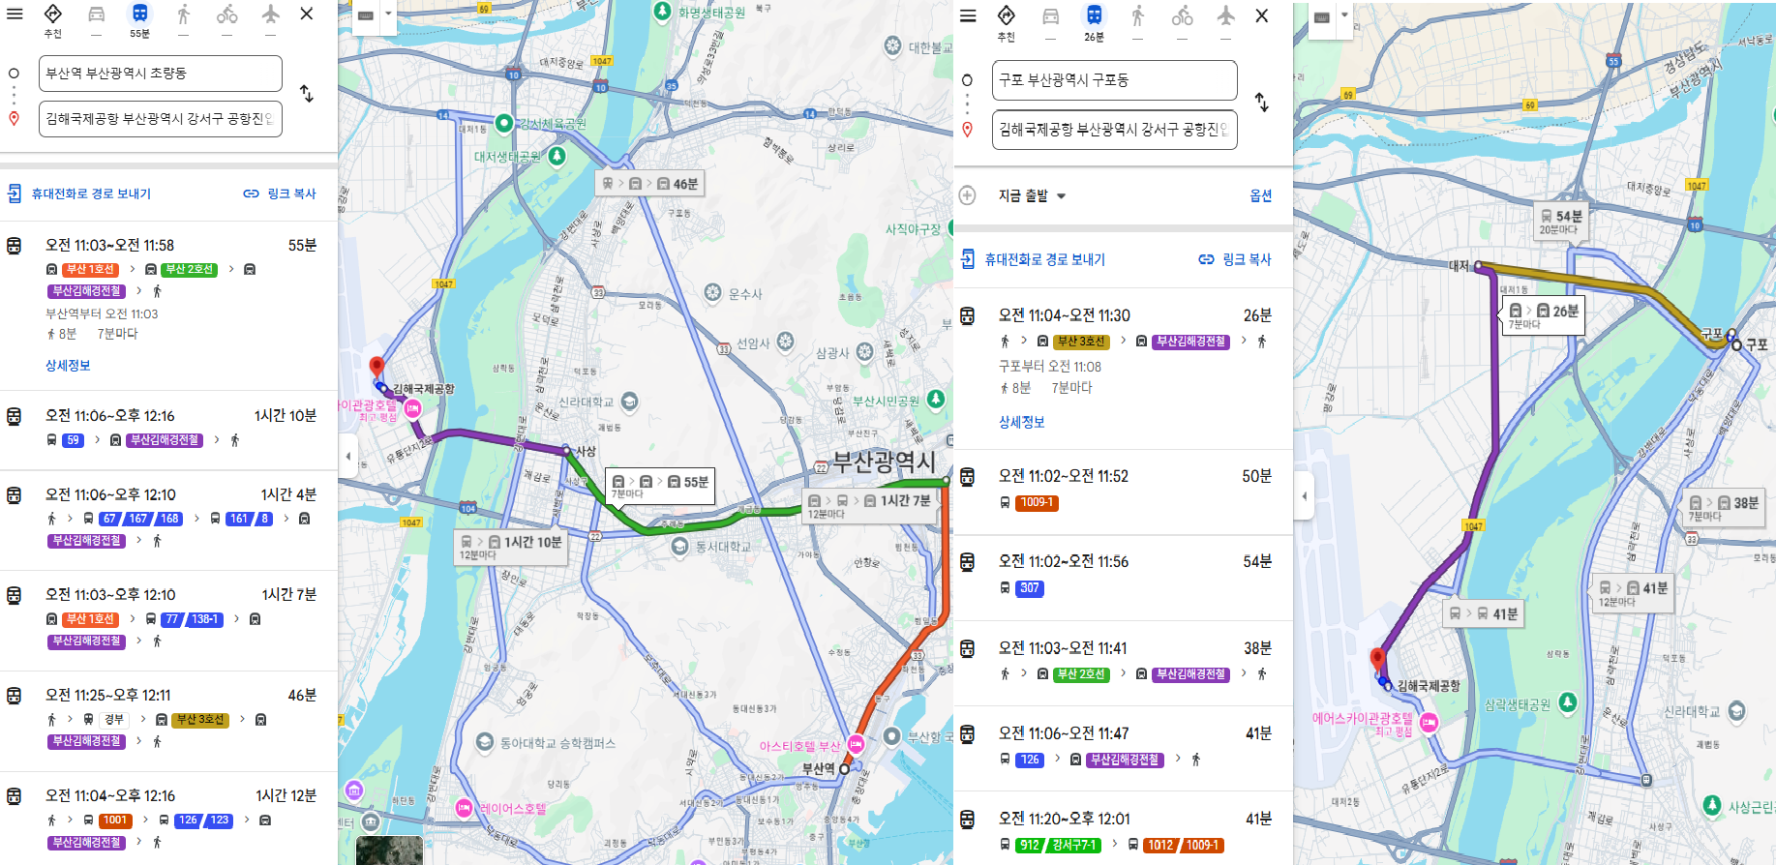
Task: Click the 55분 route callout on left map
Action: pyautogui.click(x=660, y=487)
